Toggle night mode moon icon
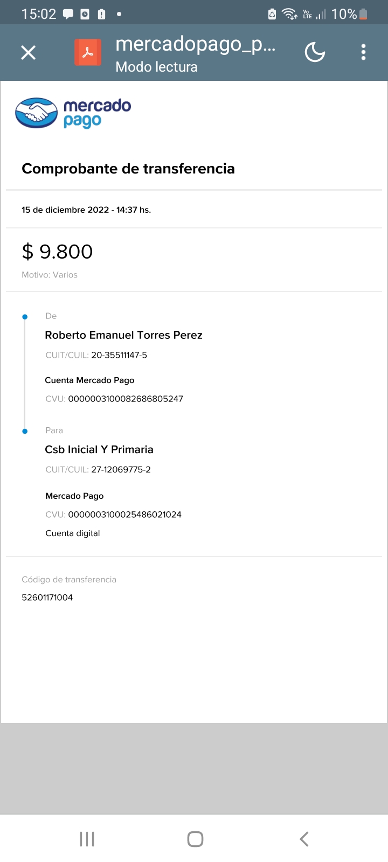Viewport: 388px width, 862px height. pos(315,52)
